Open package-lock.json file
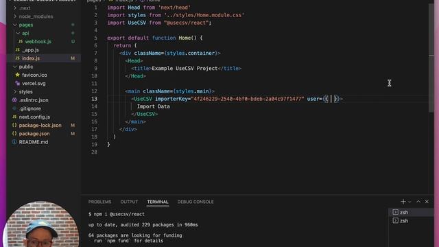Viewport: 439px width, 247px height. (40, 125)
